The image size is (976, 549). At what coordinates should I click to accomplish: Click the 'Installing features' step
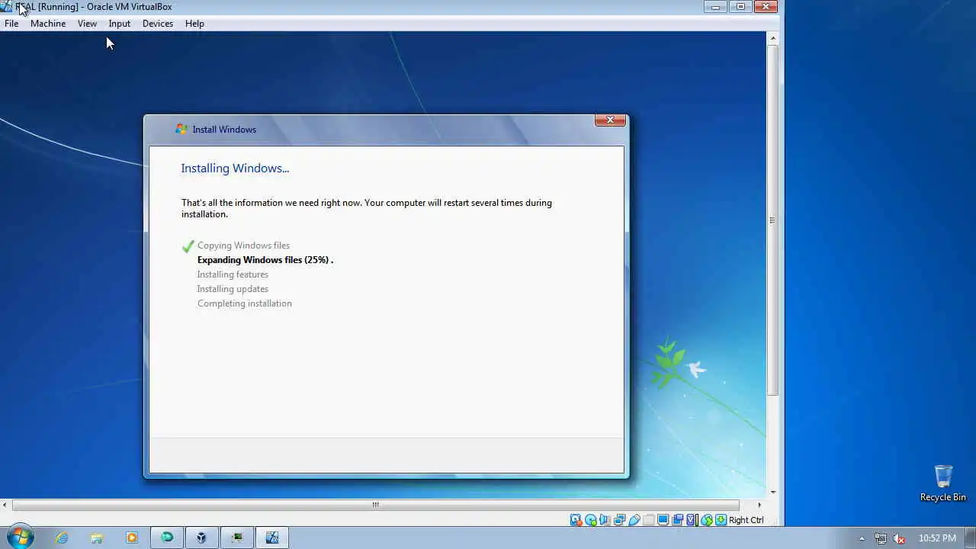(233, 274)
